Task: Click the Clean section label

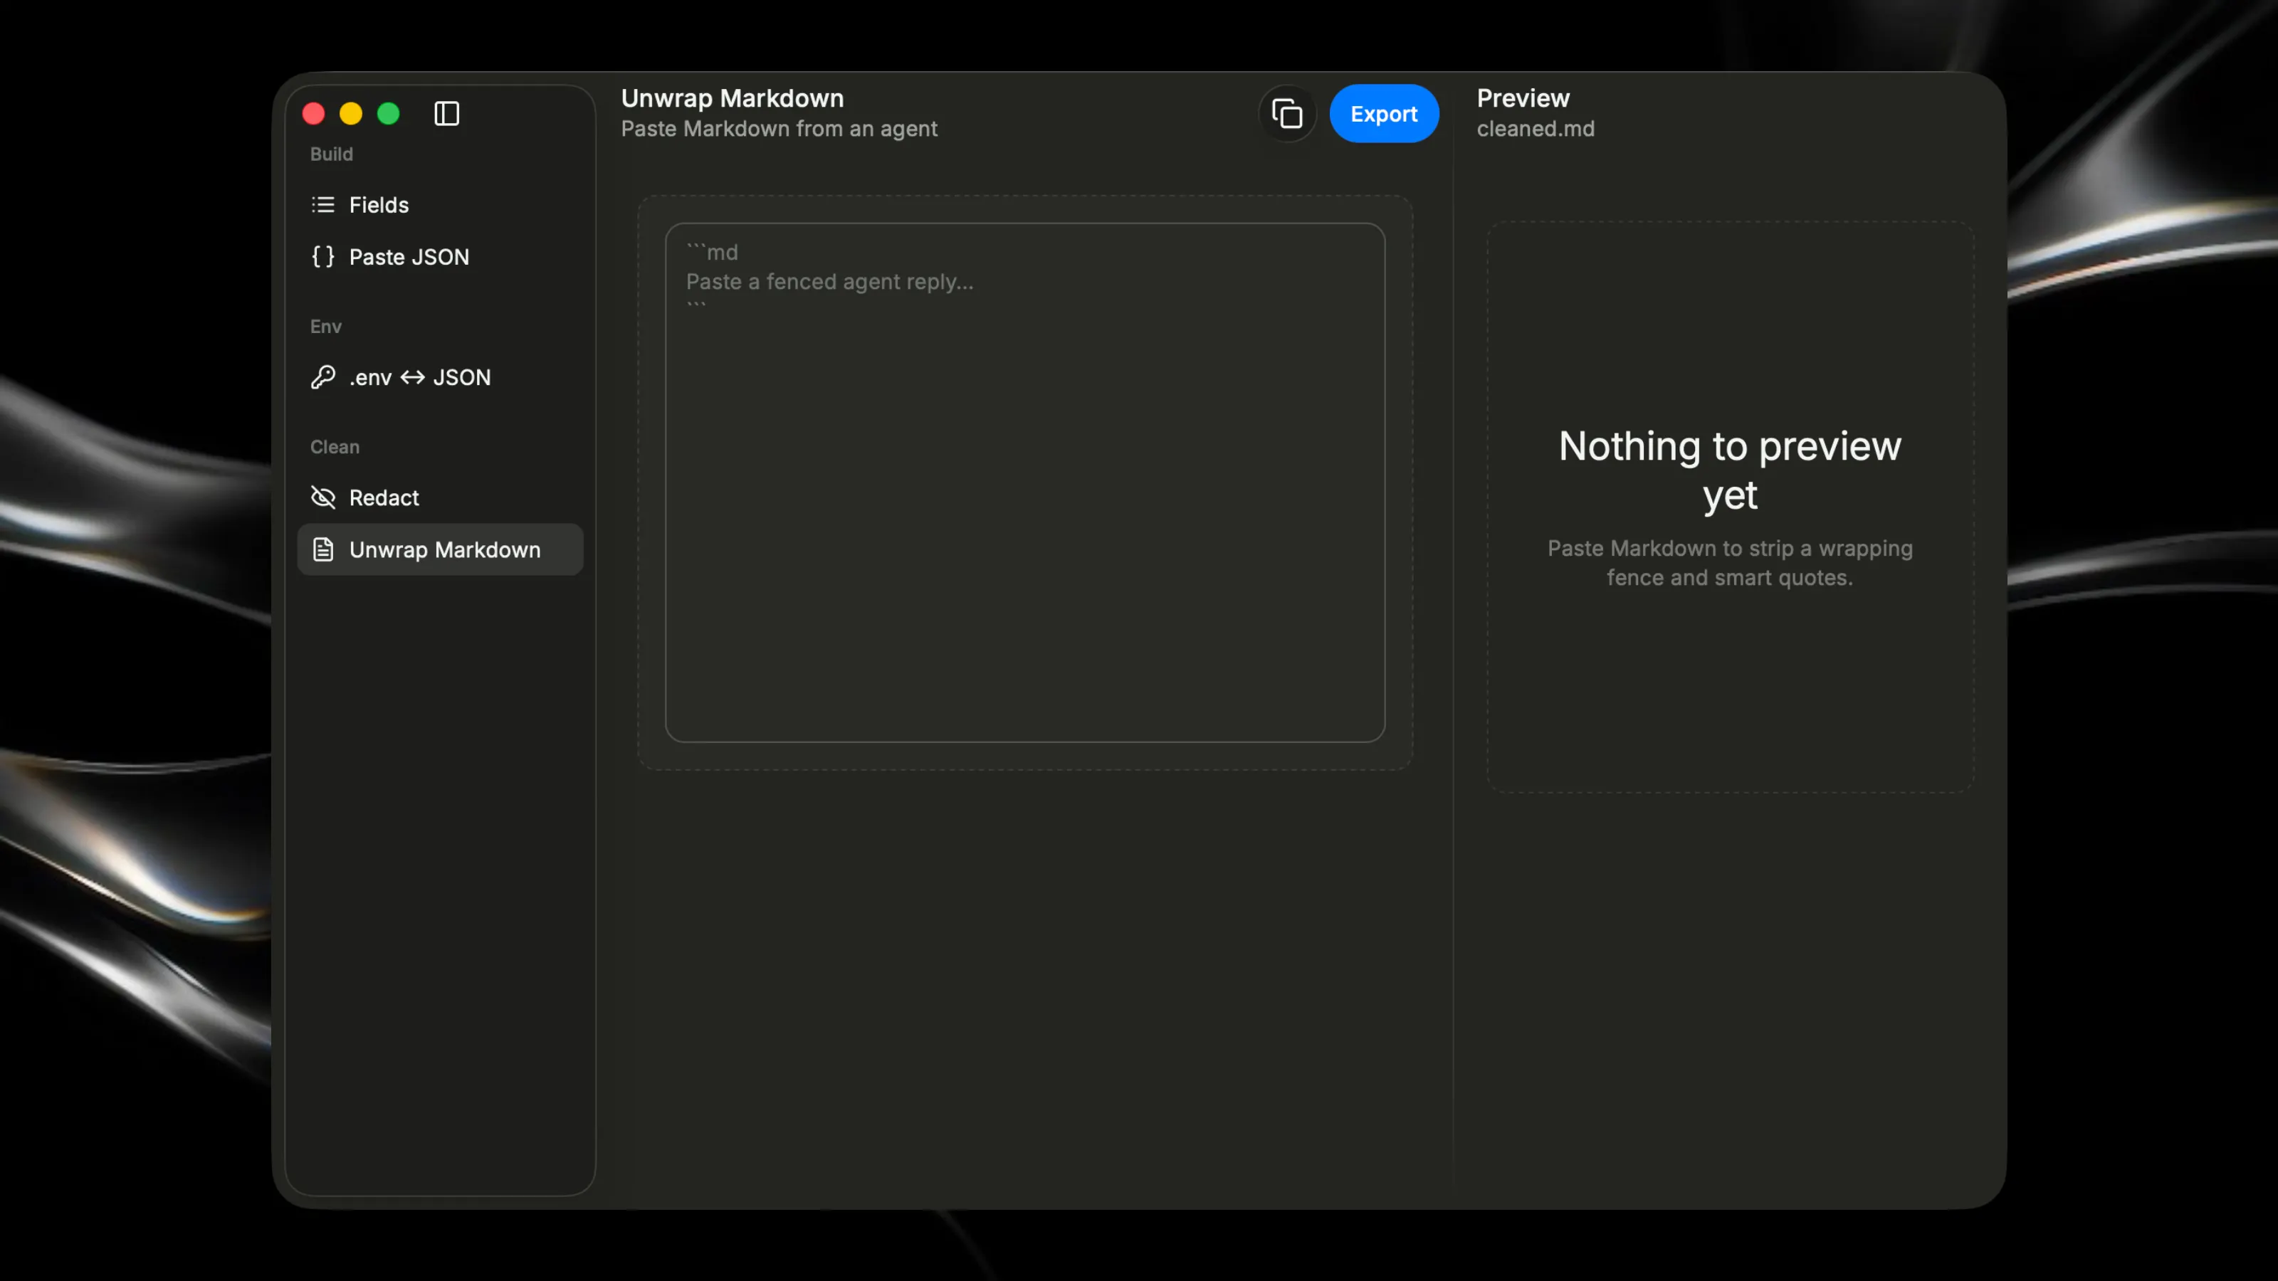Action: [x=335, y=446]
